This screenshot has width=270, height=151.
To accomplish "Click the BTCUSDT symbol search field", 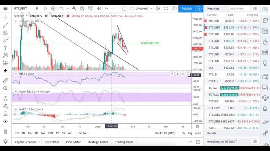I will click(21, 8).
